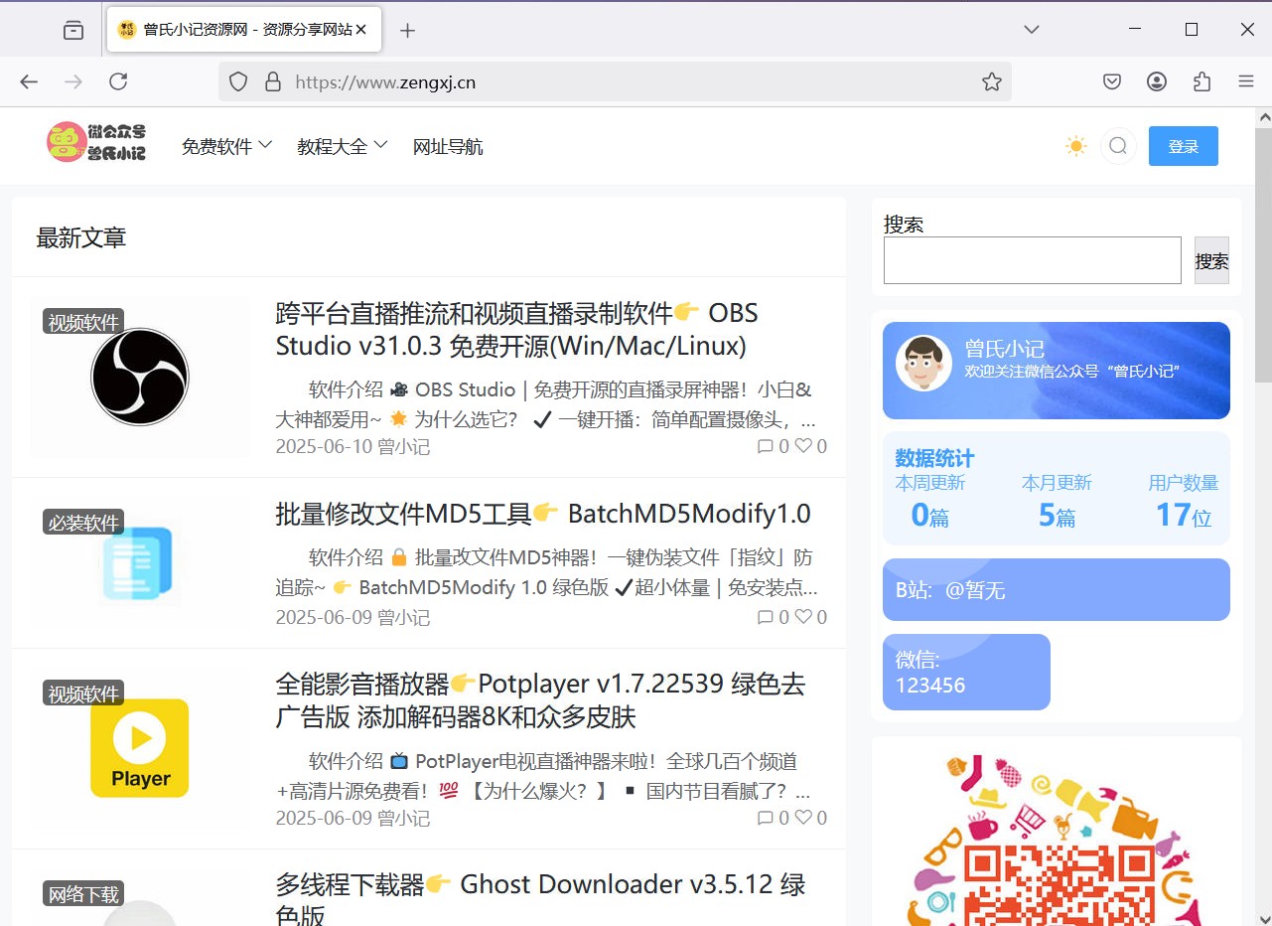Open the Ghost Downloader v3.5.12 article title
1272x926 pixels.
pyautogui.click(x=540, y=898)
